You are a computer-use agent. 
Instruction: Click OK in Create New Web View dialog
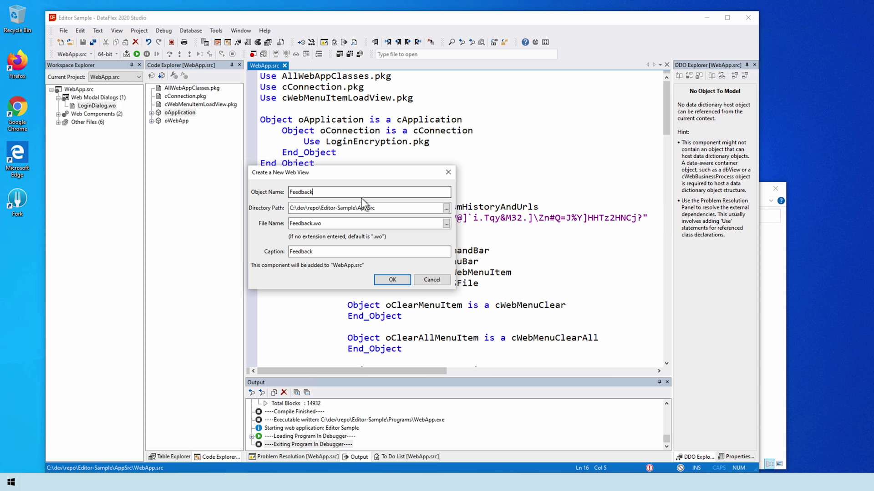pyautogui.click(x=392, y=280)
